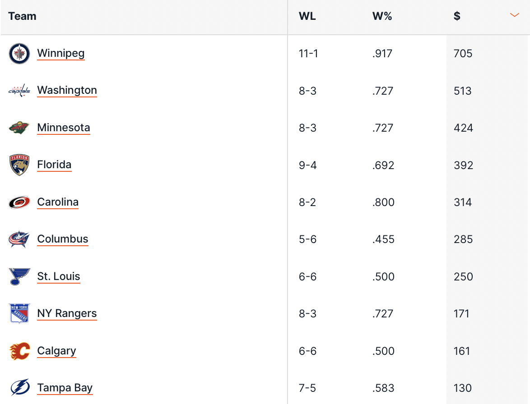This screenshot has width=530, height=404.
Task: Open the NY Rangers team link
Action: pyautogui.click(x=67, y=313)
